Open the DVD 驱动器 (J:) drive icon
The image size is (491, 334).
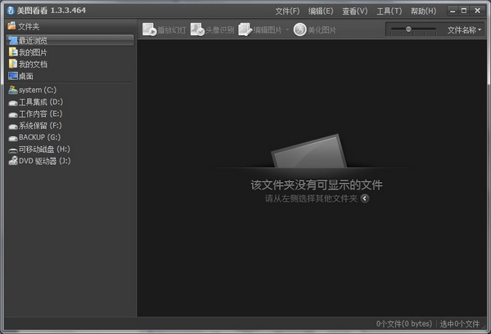[x=13, y=161]
